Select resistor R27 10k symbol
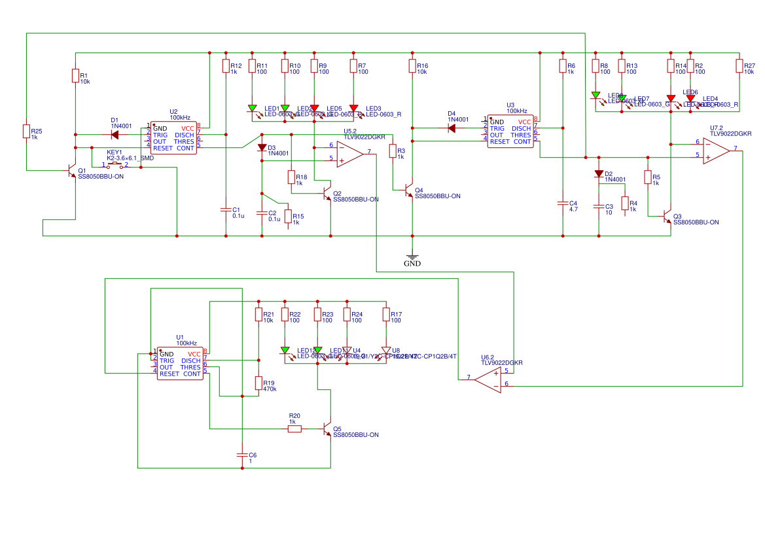 coord(739,66)
